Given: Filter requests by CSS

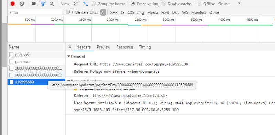Looking at the screenshot, I should point(131,13).
